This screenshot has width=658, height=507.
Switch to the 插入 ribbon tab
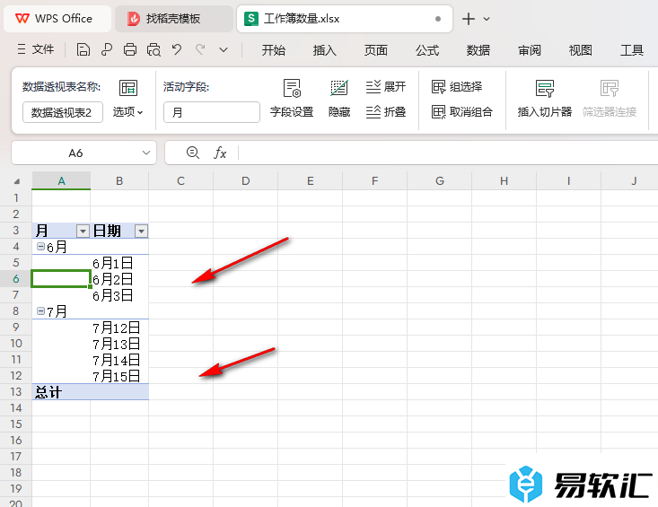pyautogui.click(x=324, y=50)
